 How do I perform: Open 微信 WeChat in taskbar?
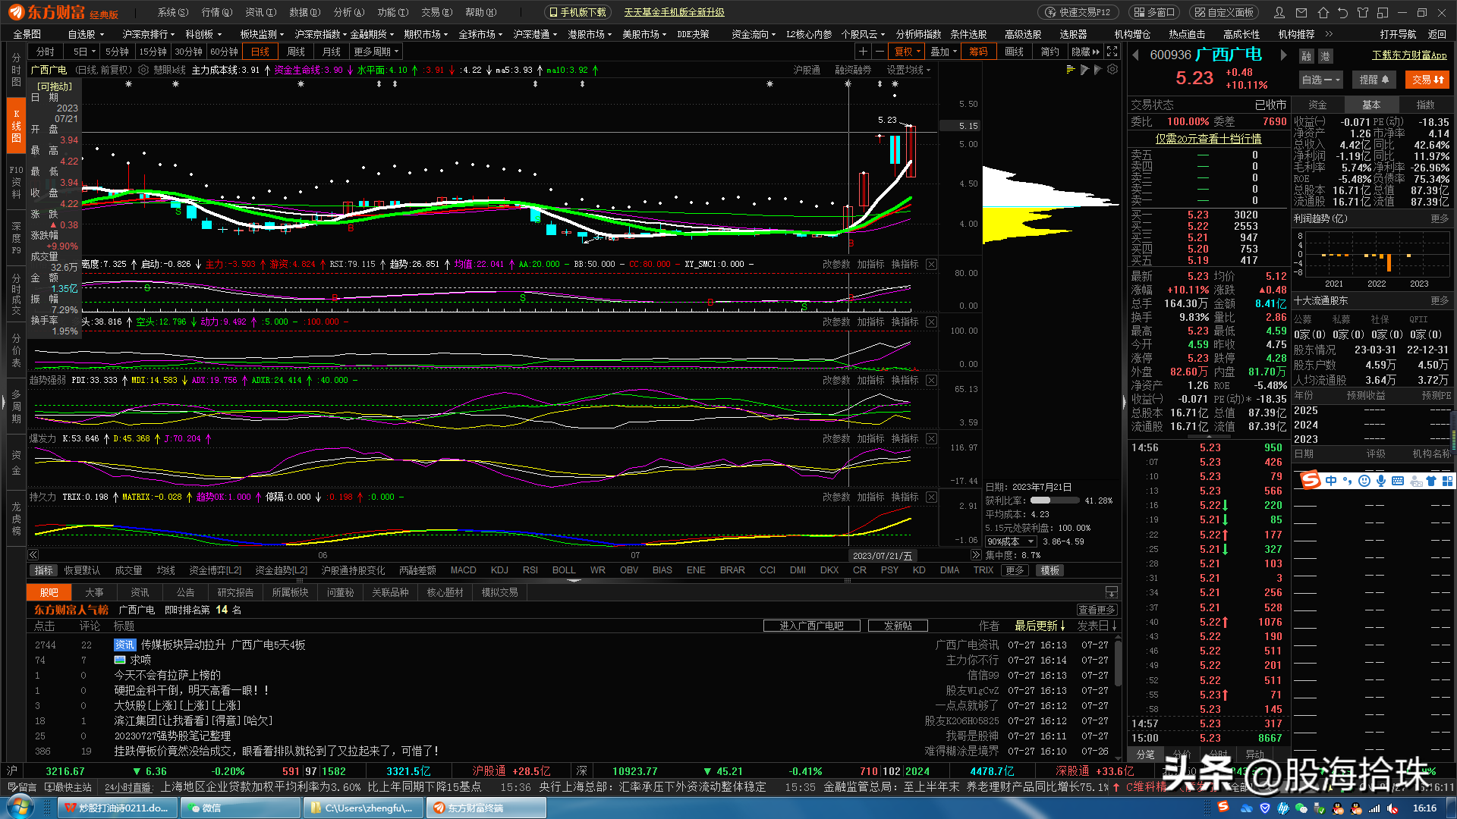click(241, 808)
